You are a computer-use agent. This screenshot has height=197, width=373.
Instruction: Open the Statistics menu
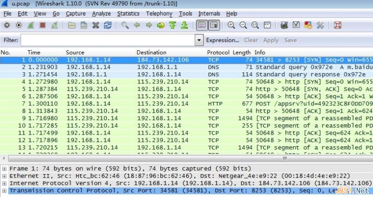click(128, 14)
